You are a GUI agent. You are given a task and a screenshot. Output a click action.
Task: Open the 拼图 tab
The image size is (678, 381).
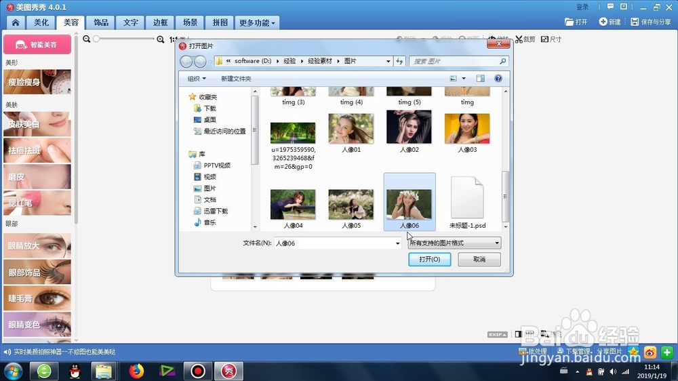(220, 22)
